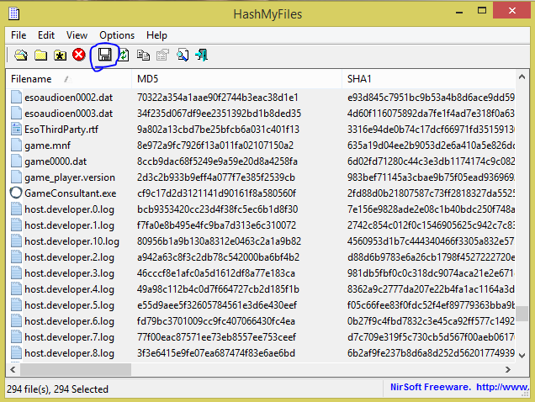Click MD5 hash bcb9353420cc23d4f38fc5ec6b1d8f30
This screenshot has width=535, height=402.
coord(218,209)
